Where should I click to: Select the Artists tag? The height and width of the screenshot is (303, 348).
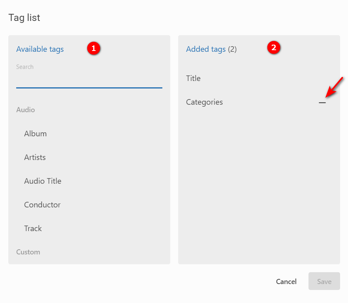(x=35, y=157)
